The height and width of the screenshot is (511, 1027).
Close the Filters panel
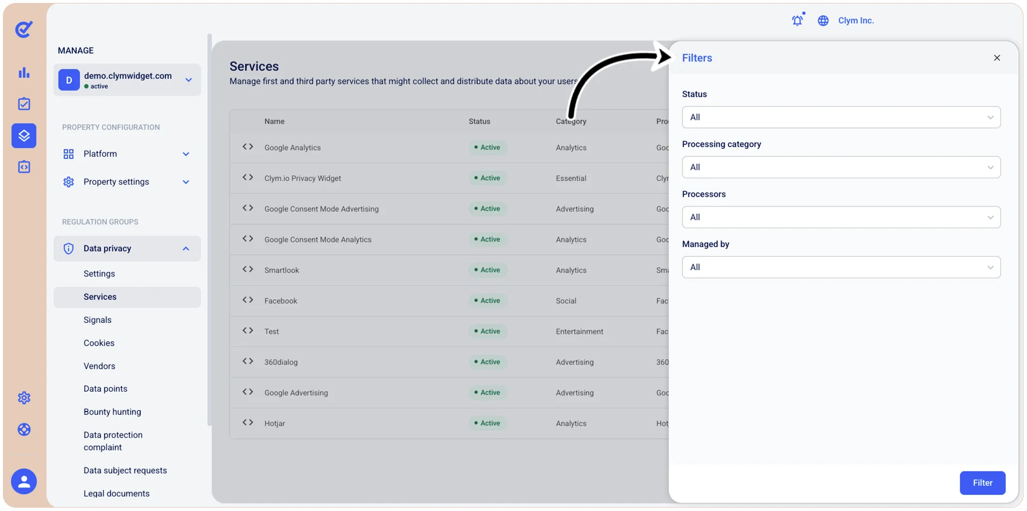tap(997, 58)
